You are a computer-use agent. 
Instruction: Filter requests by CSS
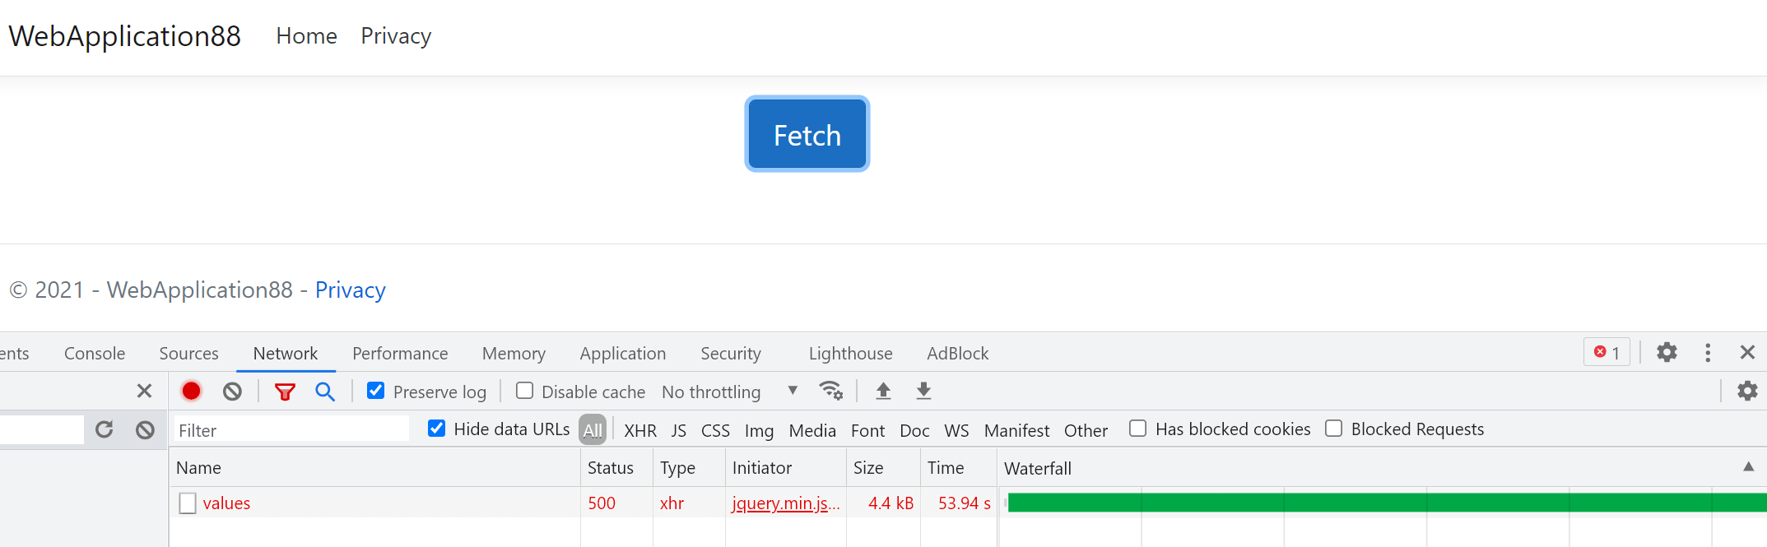point(715,430)
